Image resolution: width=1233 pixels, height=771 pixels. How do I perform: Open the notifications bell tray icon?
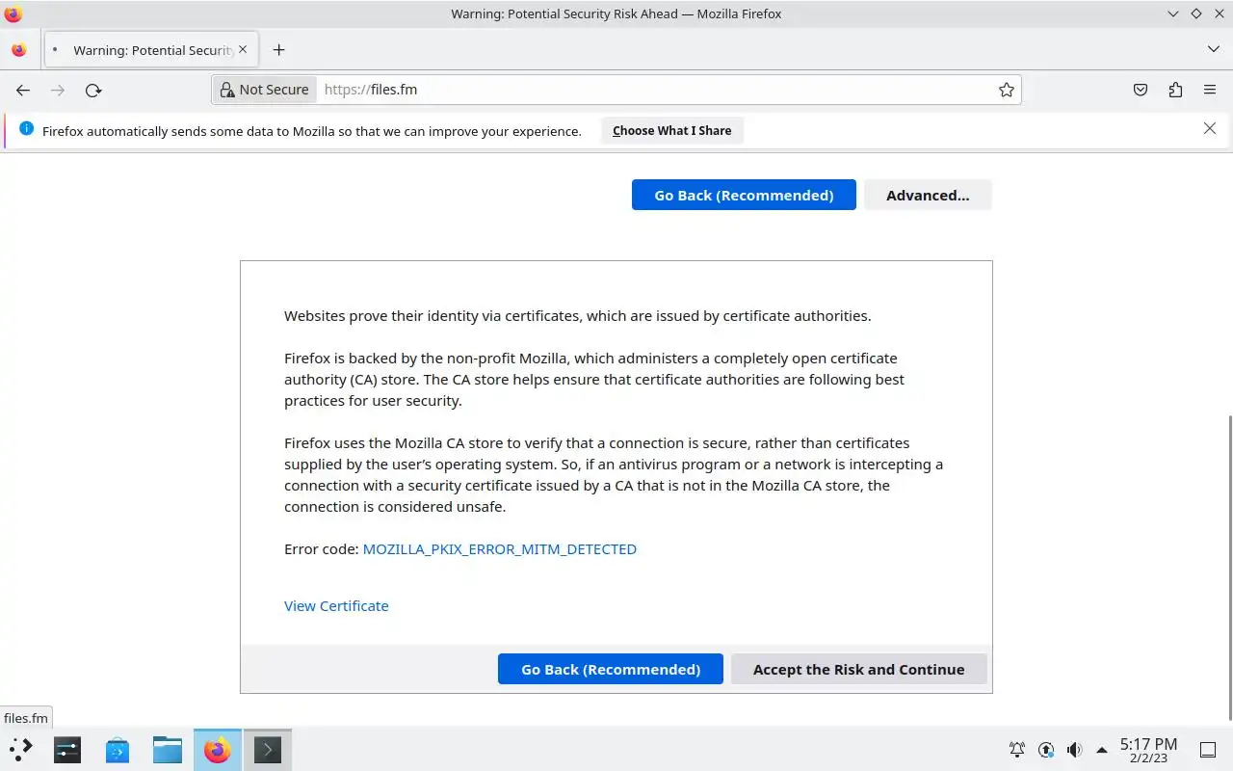(x=1016, y=749)
